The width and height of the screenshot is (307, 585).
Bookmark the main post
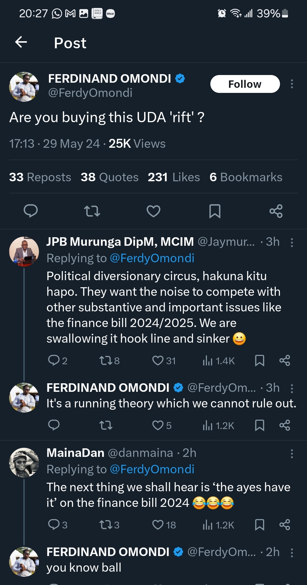click(x=215, y=211)
